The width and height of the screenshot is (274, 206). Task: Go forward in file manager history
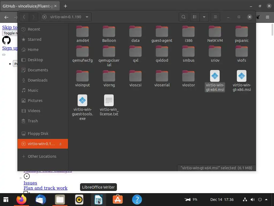pos(33,17)
